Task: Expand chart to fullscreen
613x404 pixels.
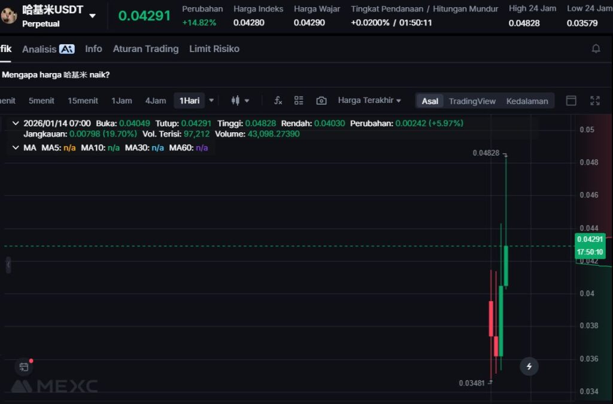Action: coord(594,101)
